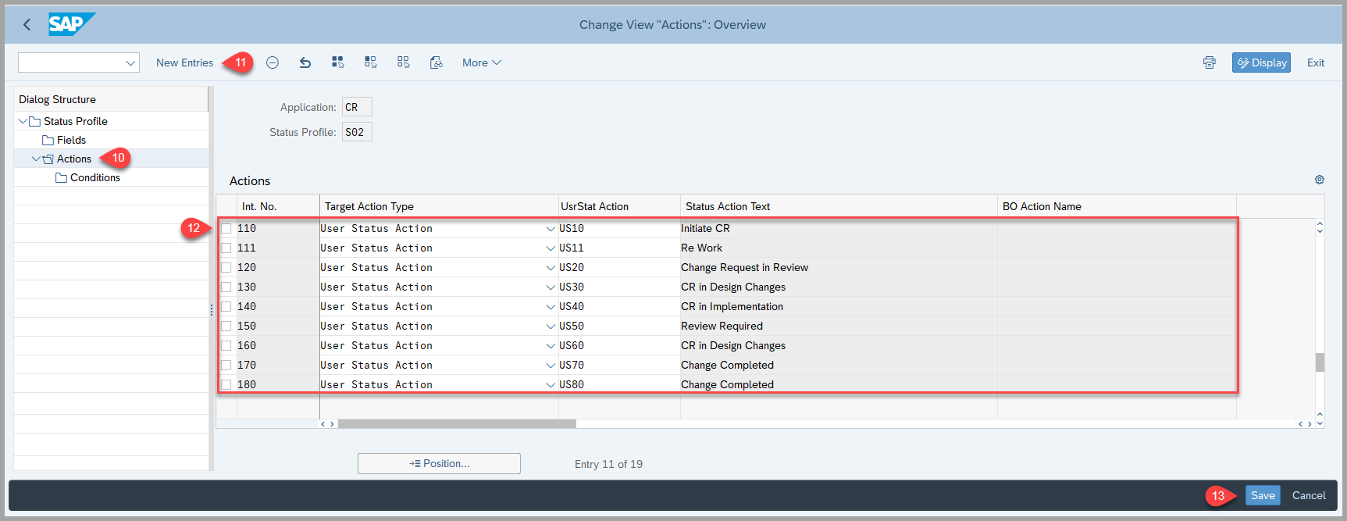Select Conditions in Dialog Structure
Screen dimensions: 1347x521
click(x=94, y=177)
